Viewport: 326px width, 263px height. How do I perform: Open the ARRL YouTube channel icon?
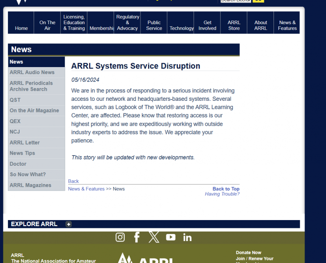pos(171,237)
